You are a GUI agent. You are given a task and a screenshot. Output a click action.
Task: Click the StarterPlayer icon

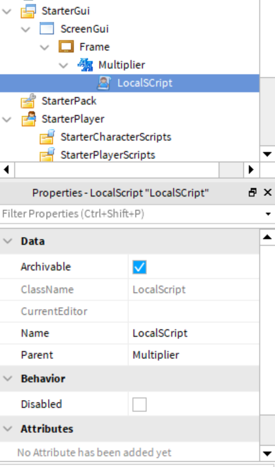coord(28,119)
